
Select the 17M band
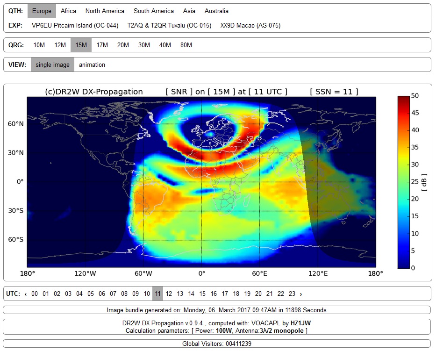point(102,45)
